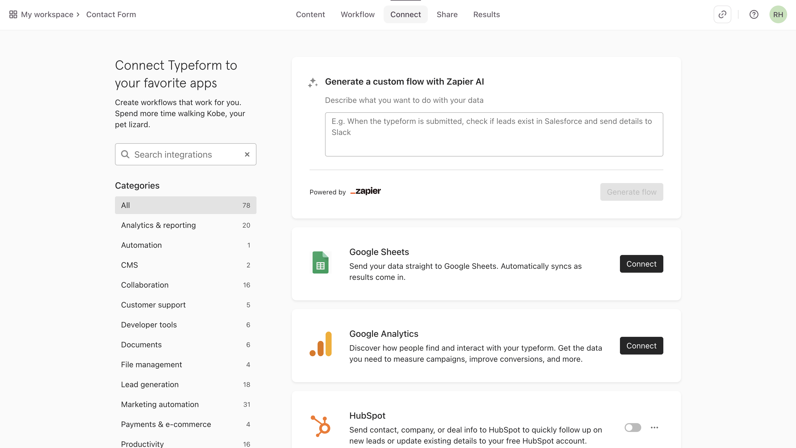Select the Customer support category
The width and height of the screenshot is (796, 448).
click(x=185, y=304)
